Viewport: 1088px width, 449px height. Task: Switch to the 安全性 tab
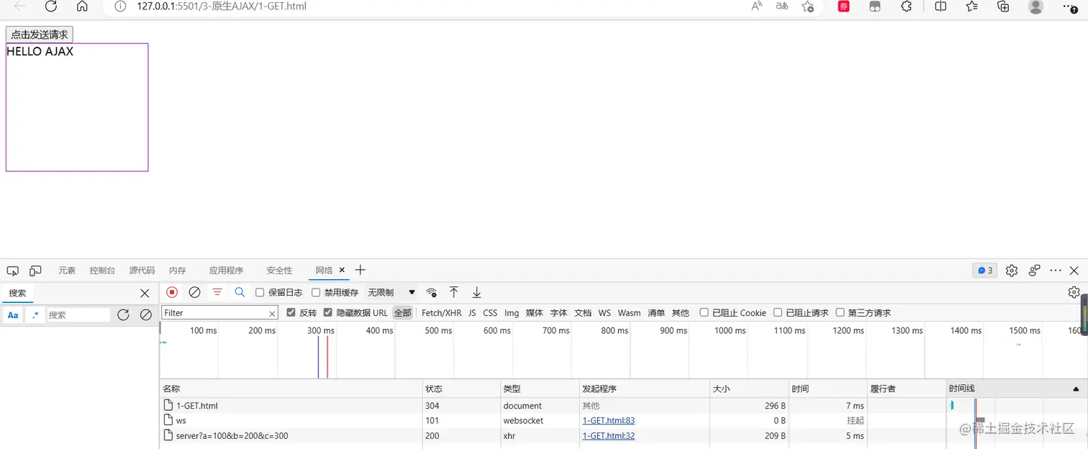pos(279,271)
